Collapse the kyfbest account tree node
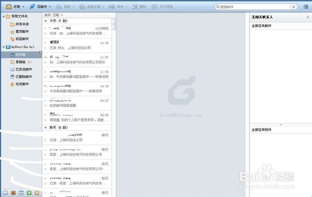312x197 pixels. (x=3, y=47)
